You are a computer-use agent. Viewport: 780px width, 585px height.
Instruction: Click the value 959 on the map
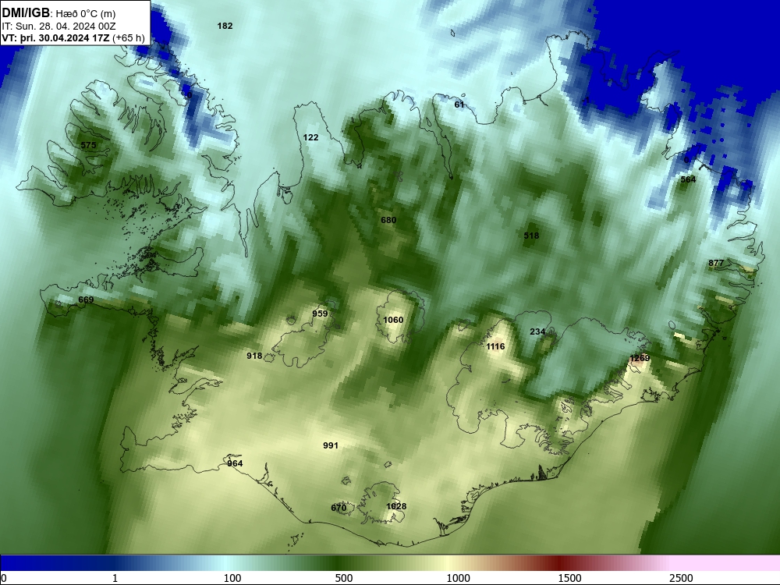click(320, 314)
